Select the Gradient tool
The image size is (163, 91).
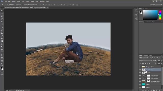2,41
